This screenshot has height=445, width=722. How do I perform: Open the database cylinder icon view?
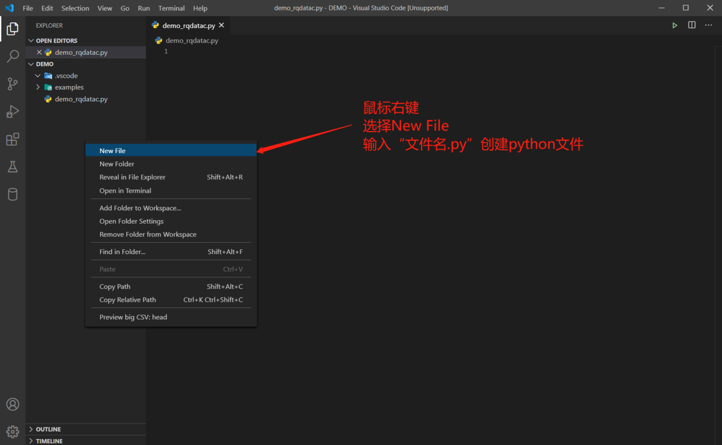pyautogui.click(x=12, y=195)
